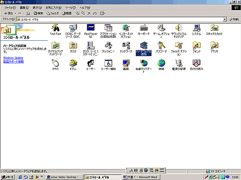Expand the Back button history arrow

point(15,13)
